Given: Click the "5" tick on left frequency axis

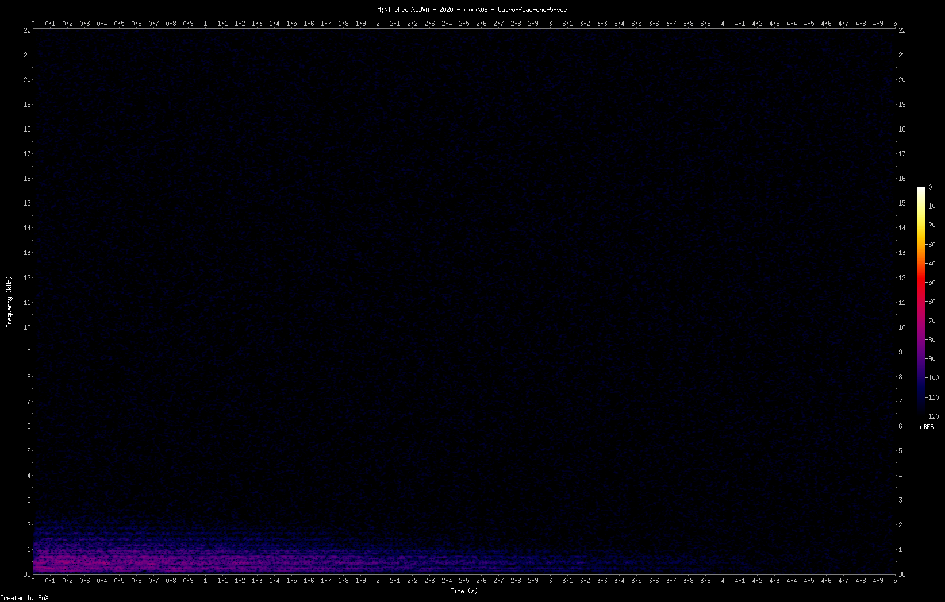Looking at the screenshot, I should point(29,451).
